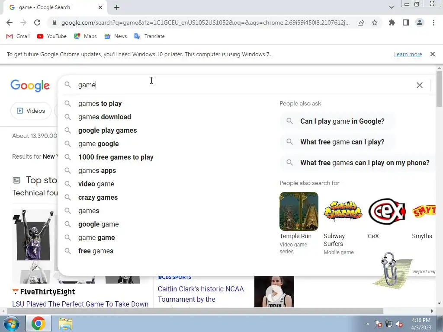Select the Videos filter chip
This screenshot has width=443, height=332.
click(31, 111)
